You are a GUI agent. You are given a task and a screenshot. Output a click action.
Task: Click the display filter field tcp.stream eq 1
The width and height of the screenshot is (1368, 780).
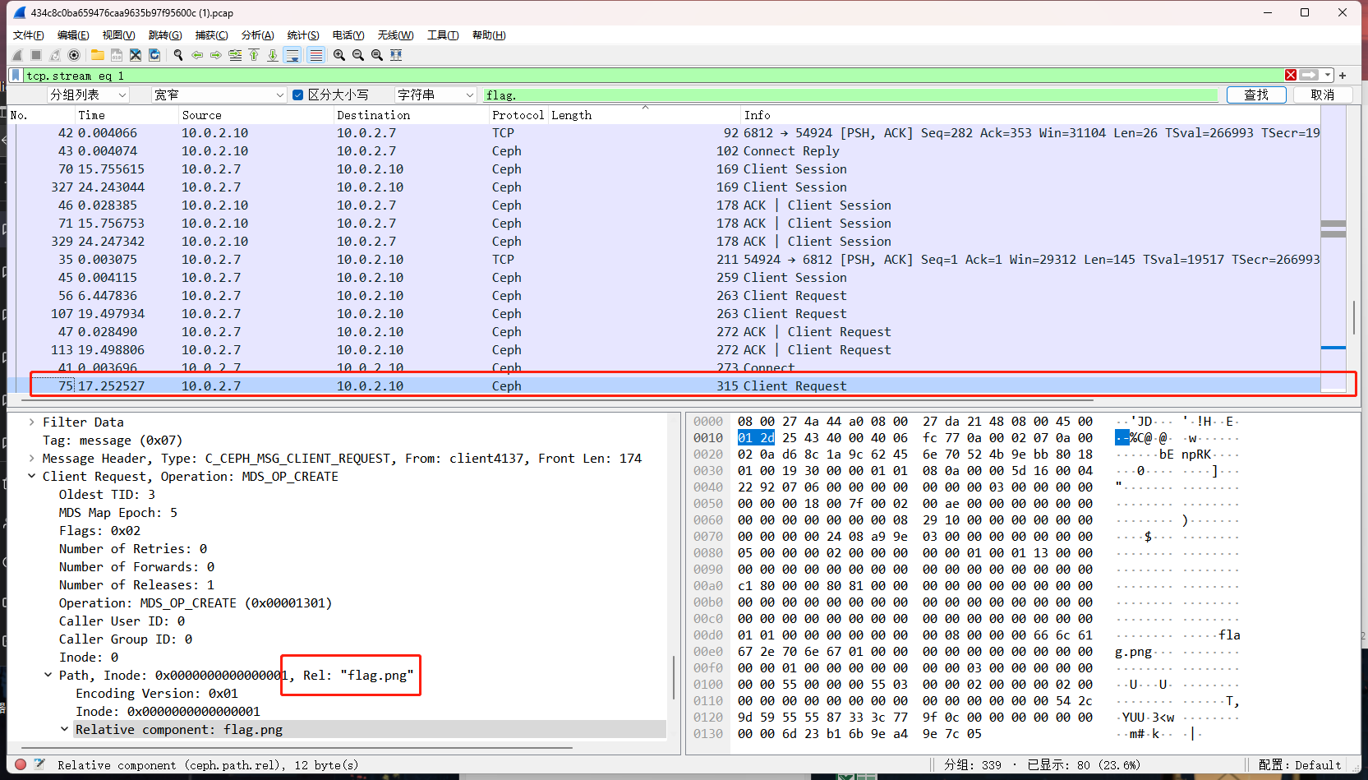point(653,76)
